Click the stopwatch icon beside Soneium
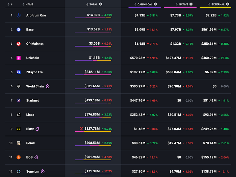This screenshot has height=177, width=236. 43,171
